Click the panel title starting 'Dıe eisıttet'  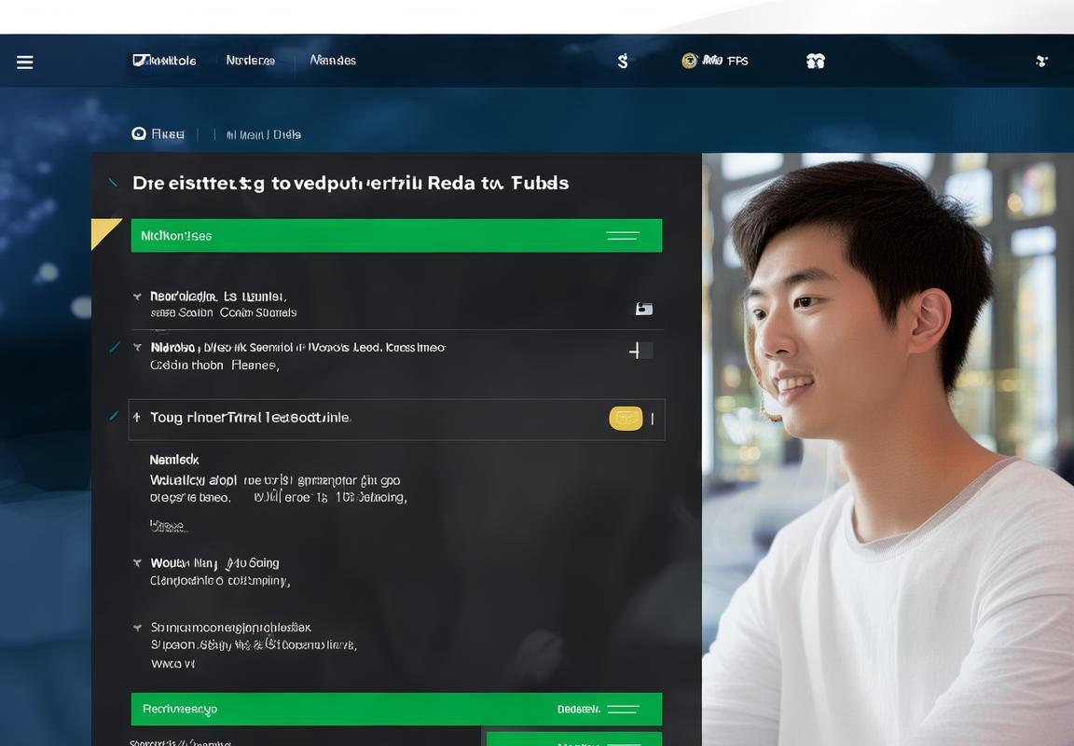tap(350, 183)
